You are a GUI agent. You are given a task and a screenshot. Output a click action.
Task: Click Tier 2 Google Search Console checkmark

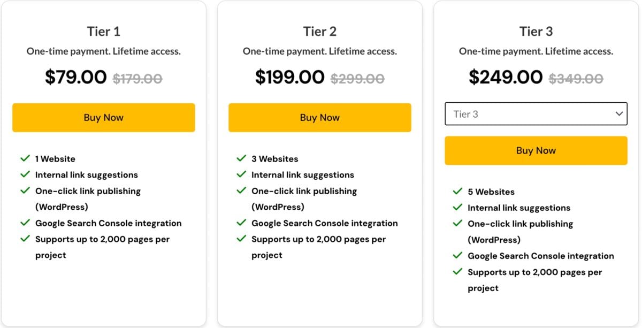[241, 223]
